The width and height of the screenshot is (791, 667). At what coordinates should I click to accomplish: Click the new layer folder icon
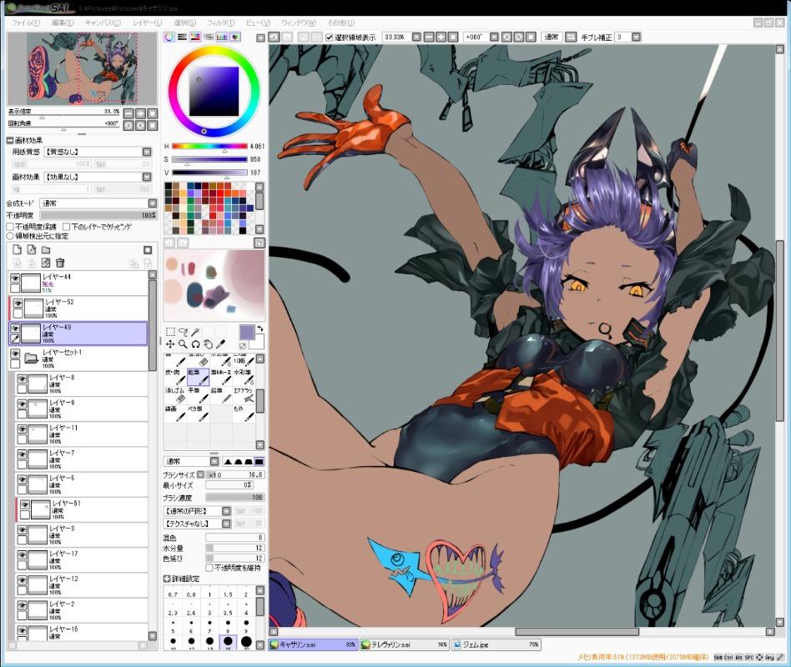pos(46,249)
